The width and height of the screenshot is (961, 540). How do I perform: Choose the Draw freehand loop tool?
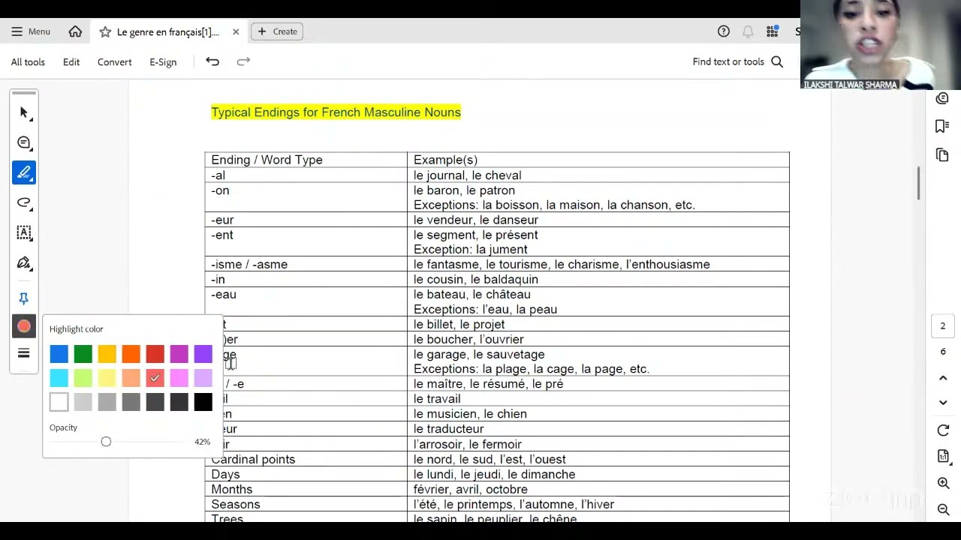point(24,202)
